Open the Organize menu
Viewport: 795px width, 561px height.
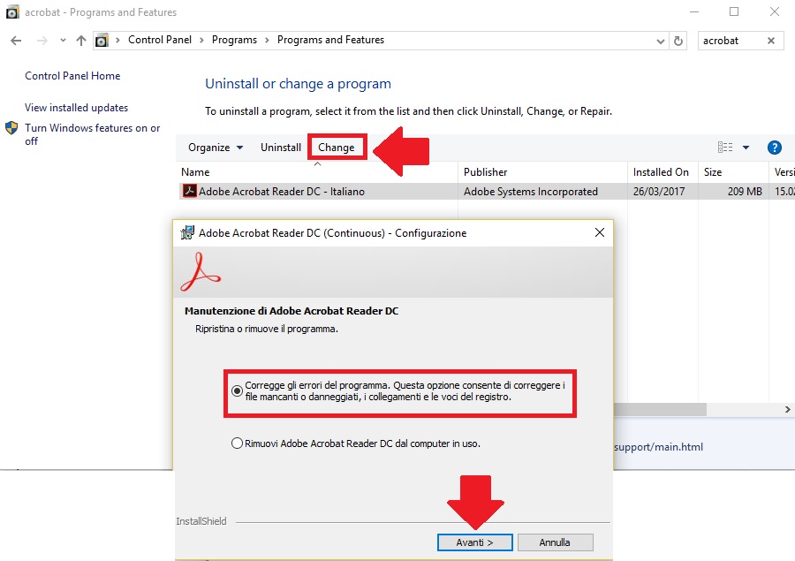[216, 148]
